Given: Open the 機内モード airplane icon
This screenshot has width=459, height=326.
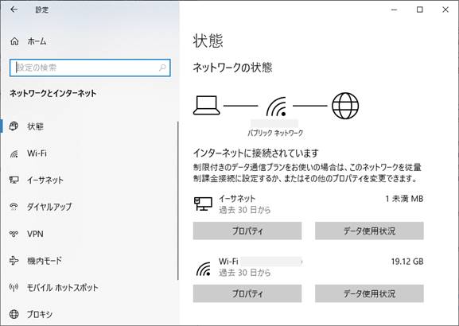Looking at the screenshot, I should [x=14, y=261].
